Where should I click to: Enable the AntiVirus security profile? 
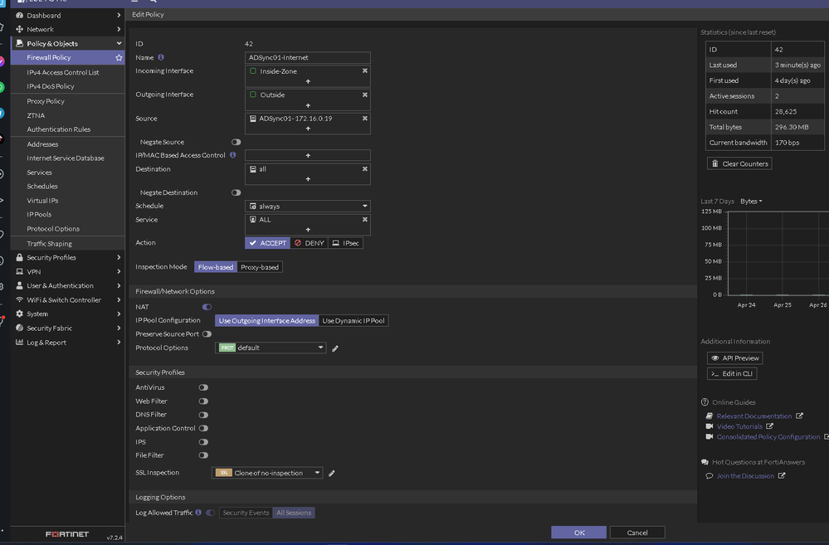coord(203,387)
